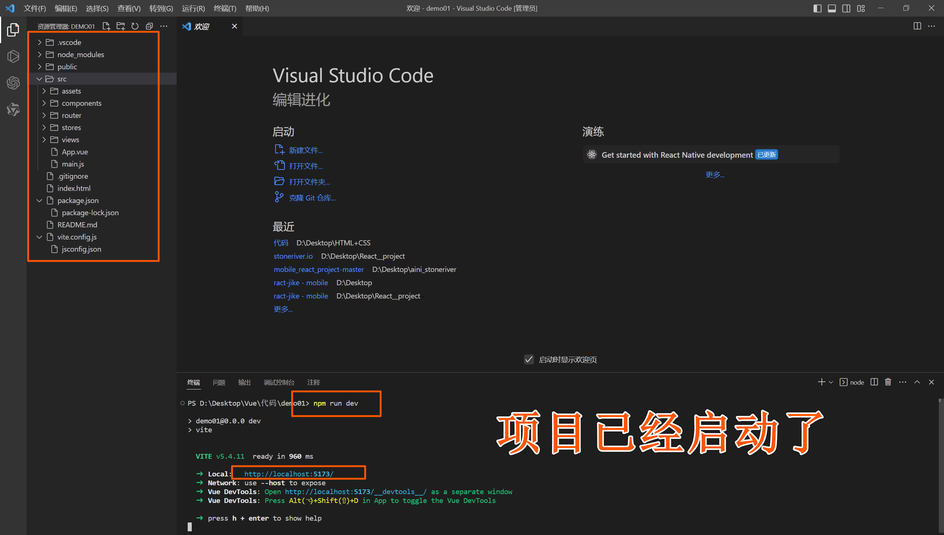The height and width of the screenshot is (535, 944).
Task: Switch to the 调试控制台 panel tab
Action: [279, 382]
